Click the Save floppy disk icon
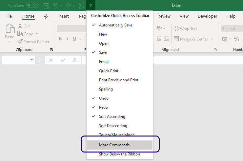Viewport: 243px width, 161px height. (46, 6)
